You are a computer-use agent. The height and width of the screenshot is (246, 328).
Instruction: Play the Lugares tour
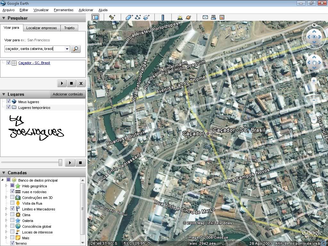point(70,162)
